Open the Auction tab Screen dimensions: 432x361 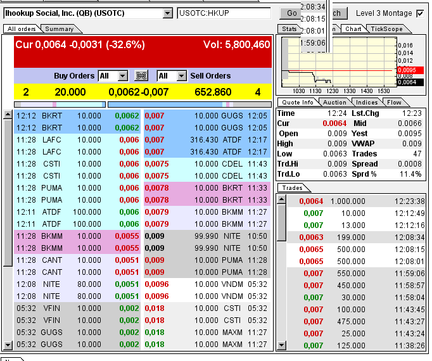tap(335, 102)
